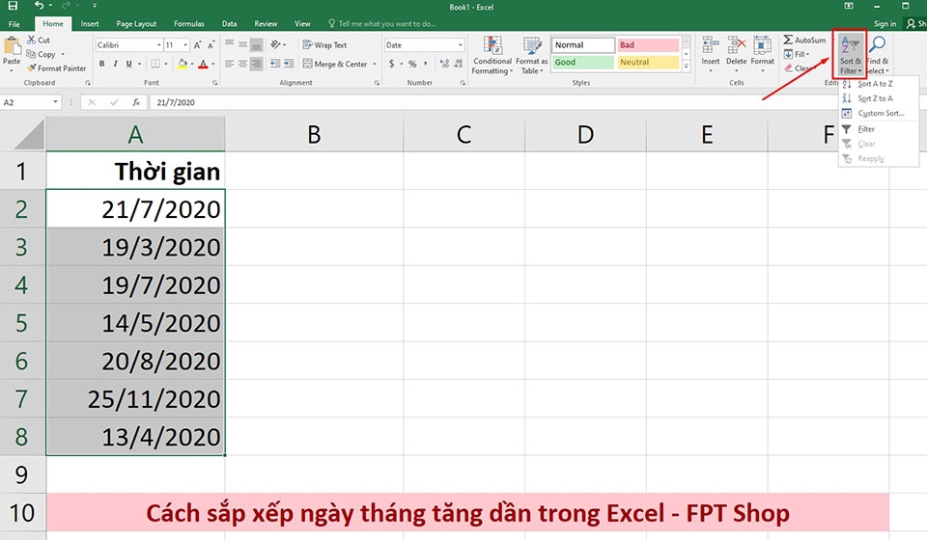Toggle Bold formatting
The width and height of the screenshot is (927, 540).
101,64
